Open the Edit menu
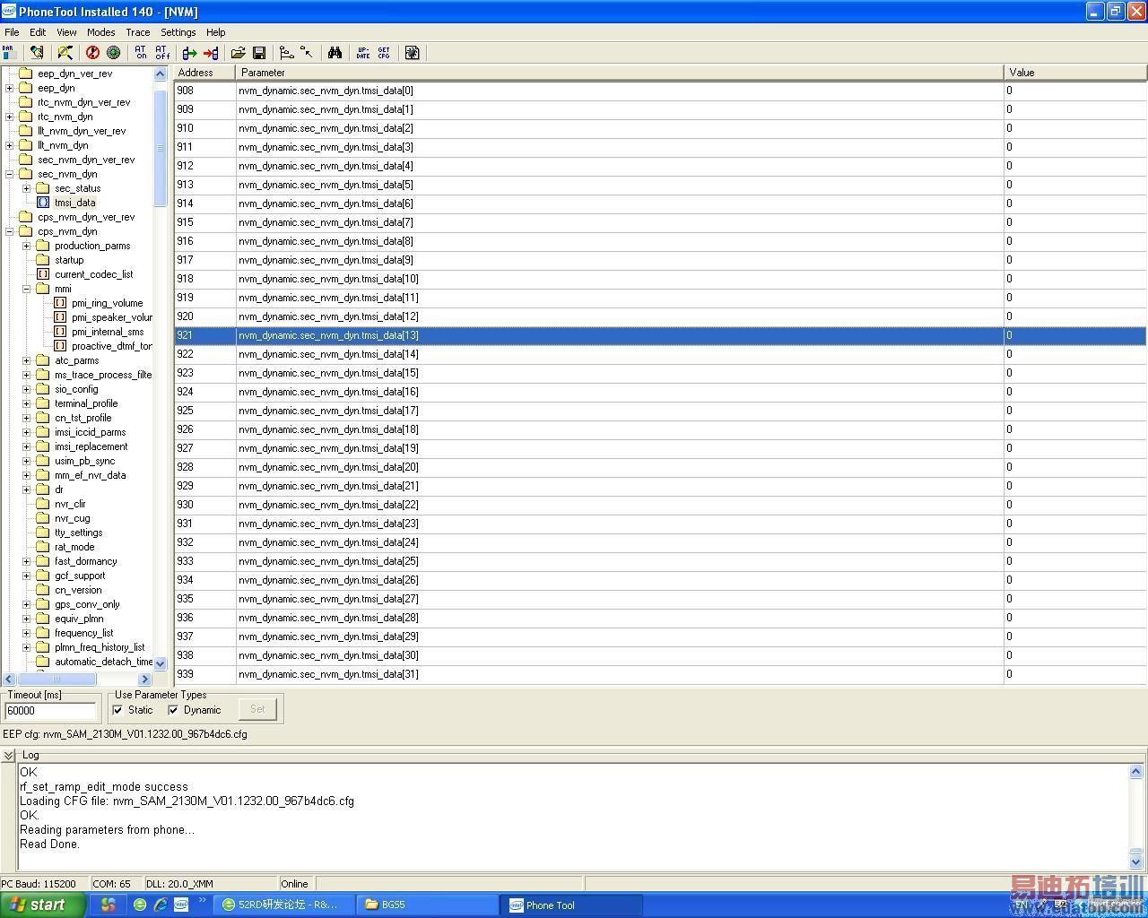 (38, 32)
